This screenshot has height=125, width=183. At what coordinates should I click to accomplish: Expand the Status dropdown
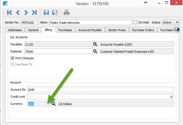[x=177, y=22]
